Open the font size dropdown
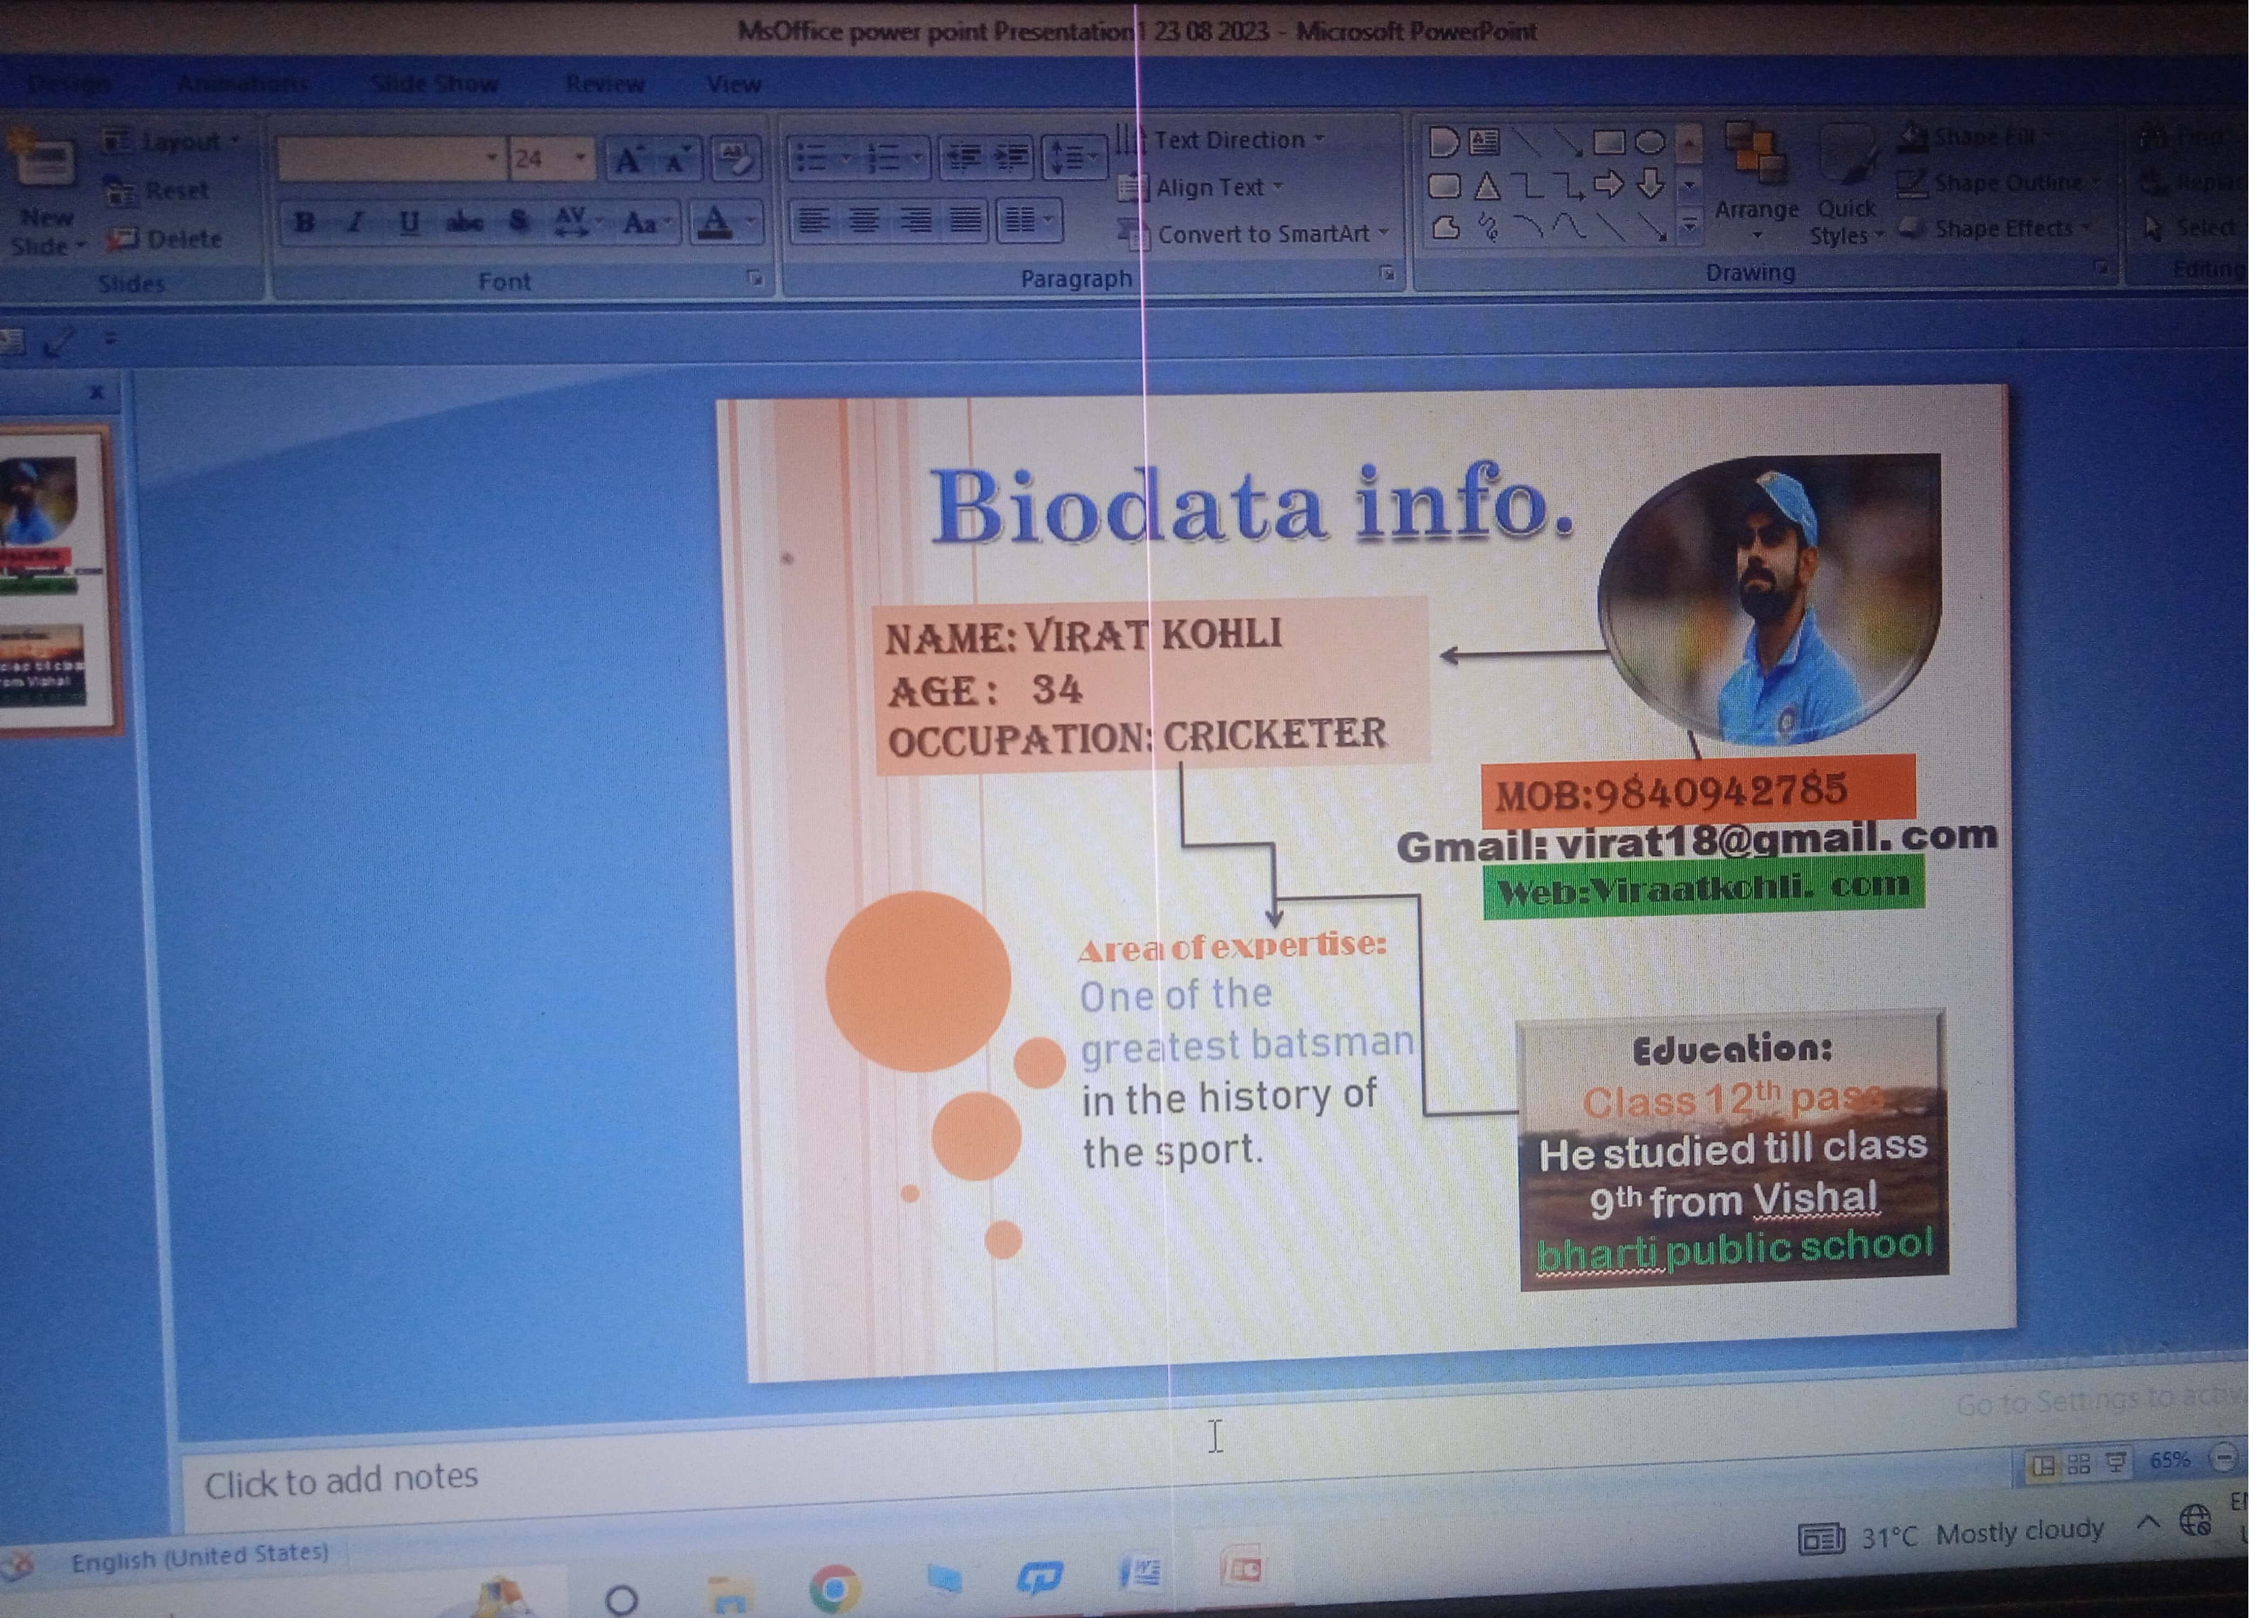 tap(579, 159)
